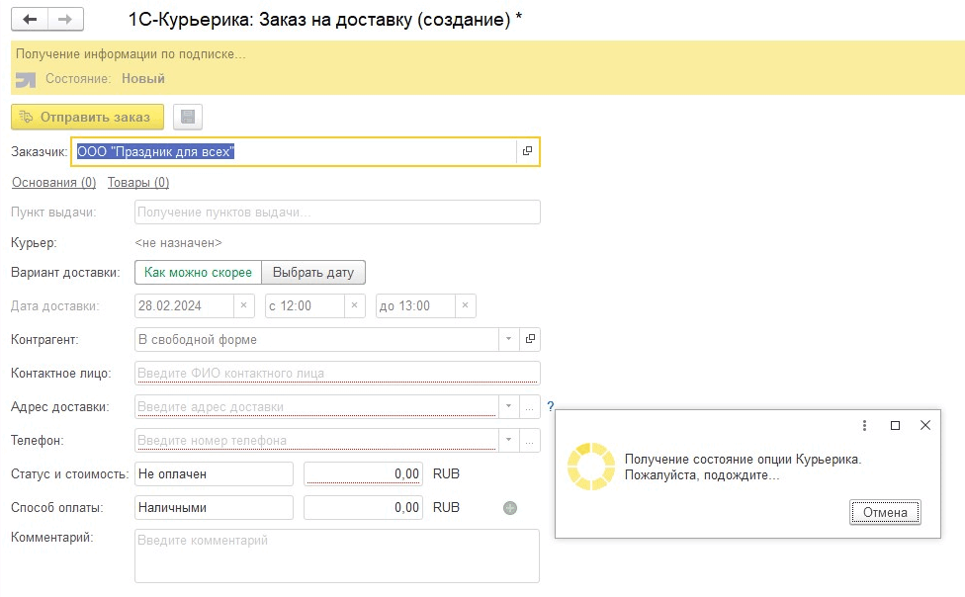The image size is (965, 597).
Task: Click the Комментарий text area
Action: pos(337,555)
